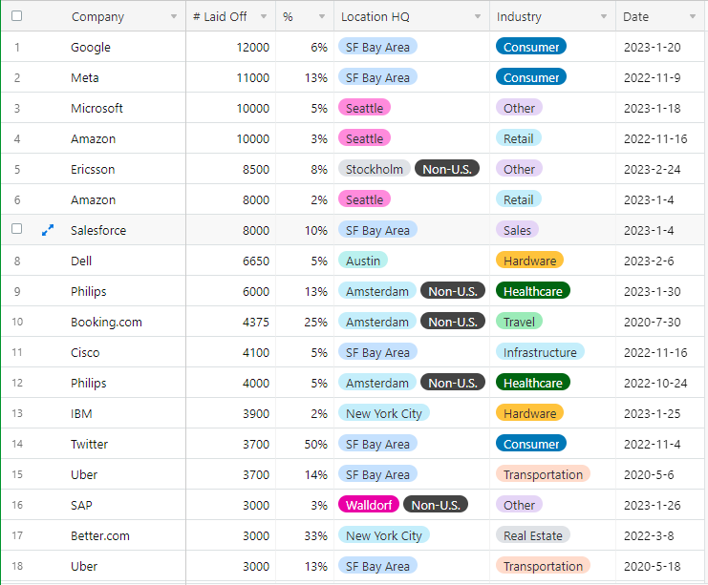The height and width of the screenshot is (585, 708).
Task: Click the Date header label
Action: (x=635, y=16)
